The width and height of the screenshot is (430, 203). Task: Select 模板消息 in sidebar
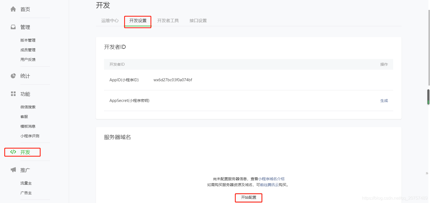tap(28, 126)
